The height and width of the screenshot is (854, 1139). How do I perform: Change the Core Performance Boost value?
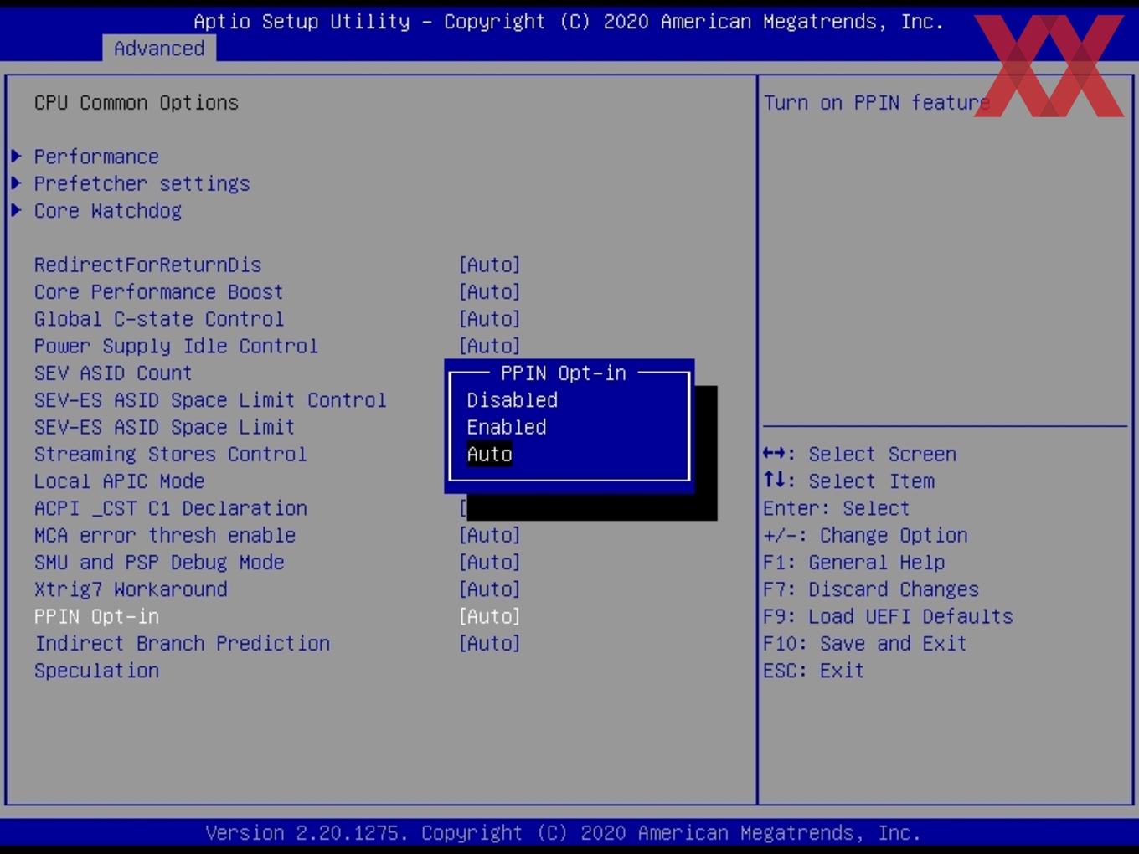coord(489,291)
